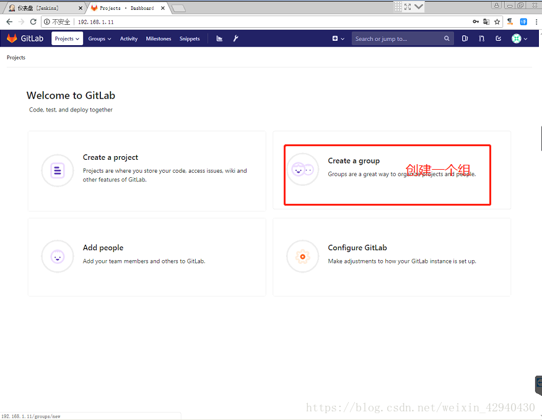Image resolution: width=542 pixels, height=420 pixels.
Task: Open the Configure GitLab card
Action: (391, 257)
